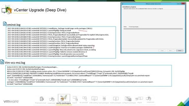The height and width of the screenshot is (106, 189).
Task: Click log line 'updated the ProgressBar with 0 ticks'
Action: 56,39
